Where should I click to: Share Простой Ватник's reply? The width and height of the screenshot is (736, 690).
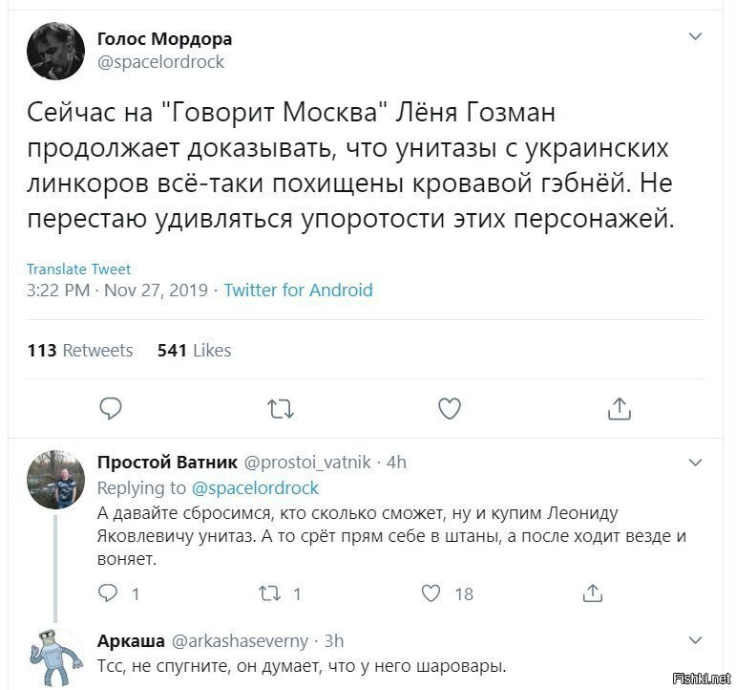593,593
